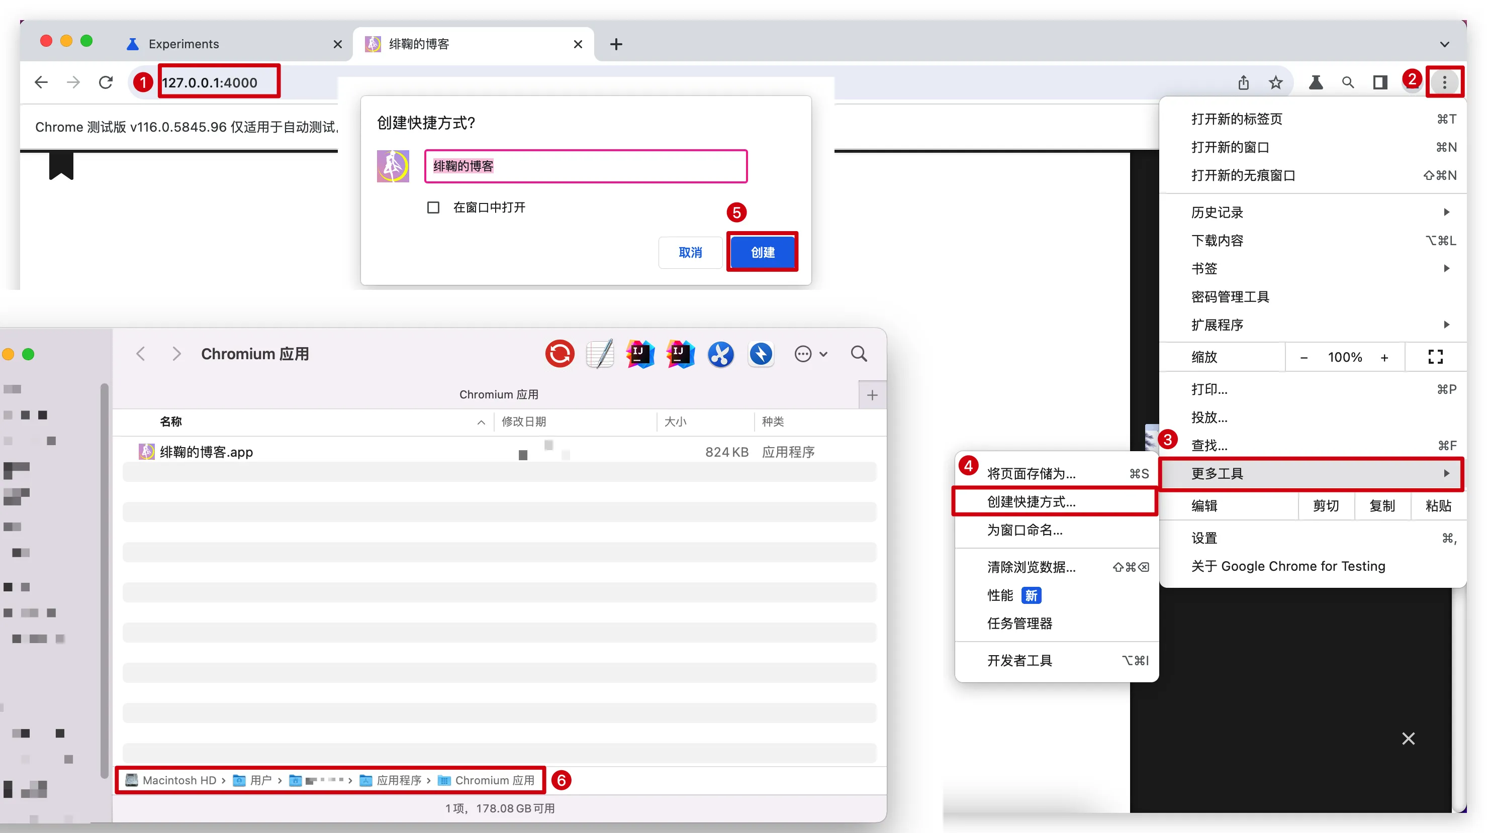Switch to the Experiments tab

[x=183, y=44]
